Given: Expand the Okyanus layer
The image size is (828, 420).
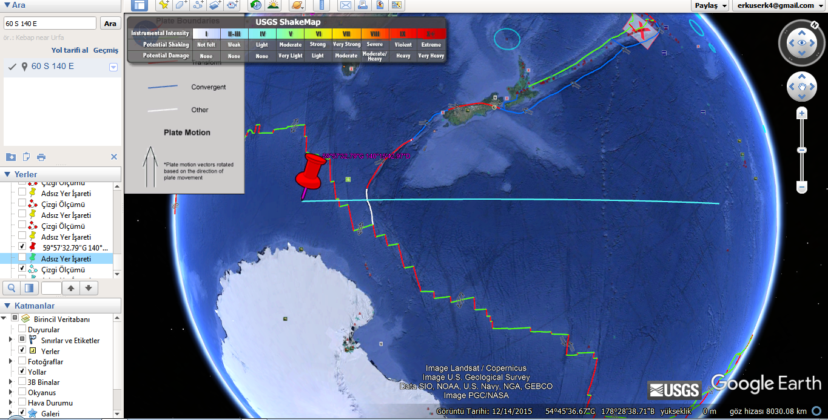Looking at the screenshot, I should point(10,392).
